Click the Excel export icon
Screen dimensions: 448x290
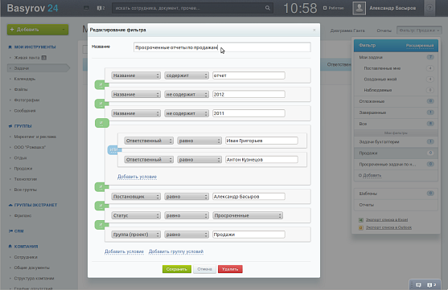tap(361, 220)
